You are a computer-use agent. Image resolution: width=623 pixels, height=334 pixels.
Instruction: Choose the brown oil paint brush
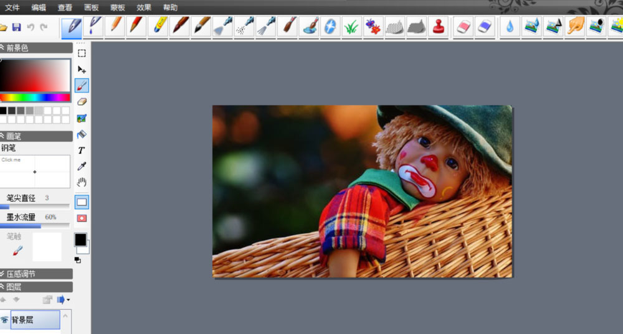[287, 27]
